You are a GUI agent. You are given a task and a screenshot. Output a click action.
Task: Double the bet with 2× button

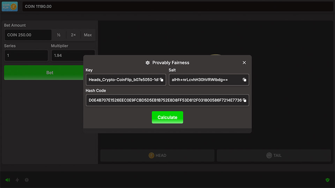coord(73,35)
